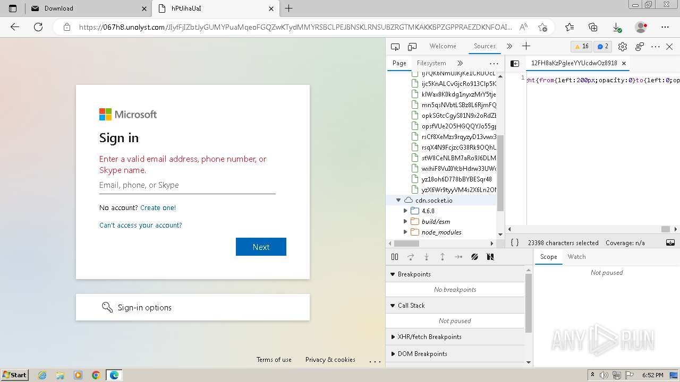Click Step over next function call
This screenshot has height=382, width=680.
[411, 257]
